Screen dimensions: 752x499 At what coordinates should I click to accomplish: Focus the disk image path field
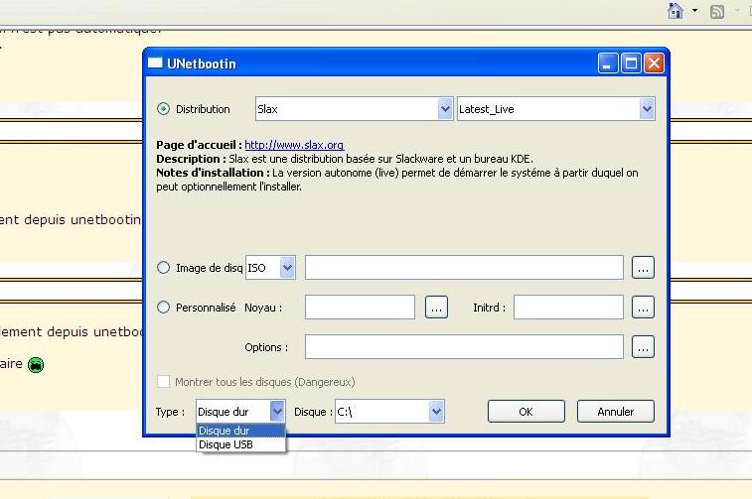tap(464, 268)
